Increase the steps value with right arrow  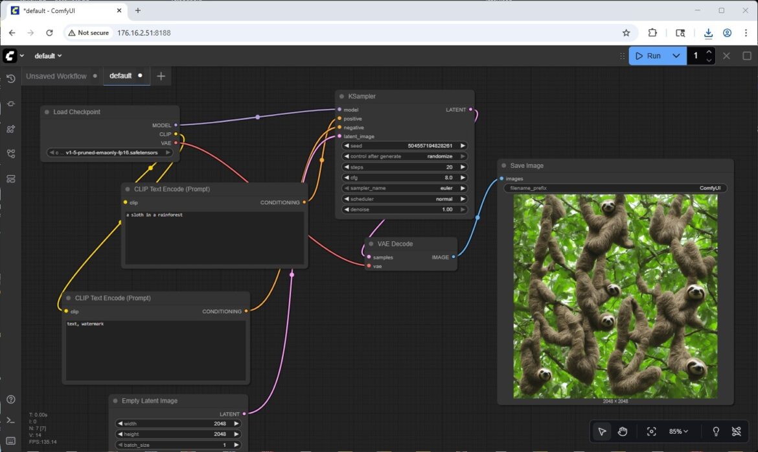[x=463, y=167]
